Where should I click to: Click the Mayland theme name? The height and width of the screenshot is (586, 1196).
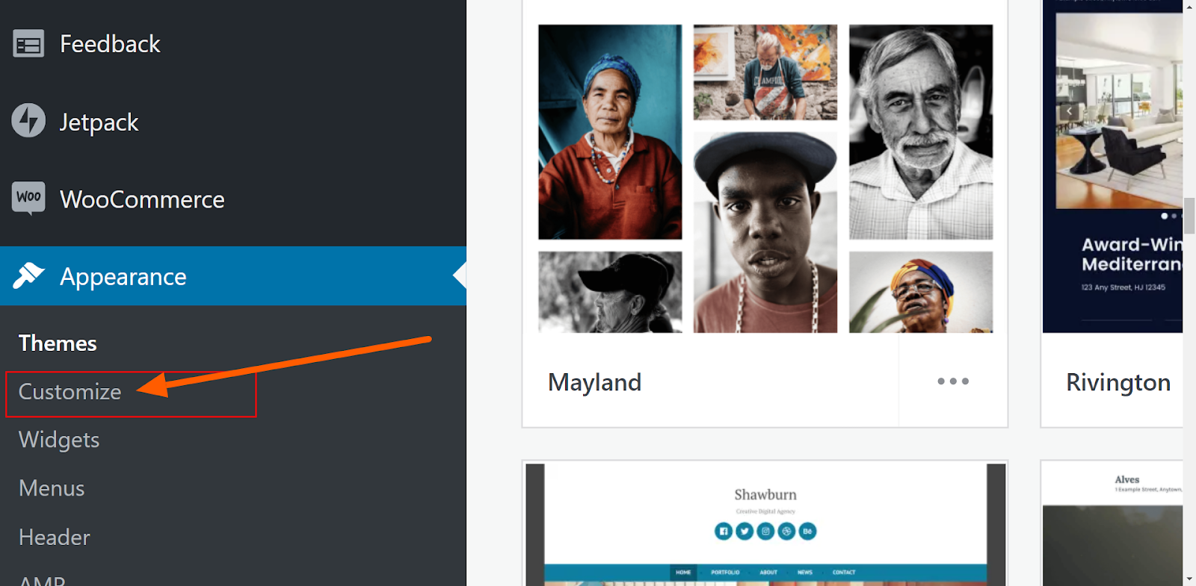[x=594, y=382]
